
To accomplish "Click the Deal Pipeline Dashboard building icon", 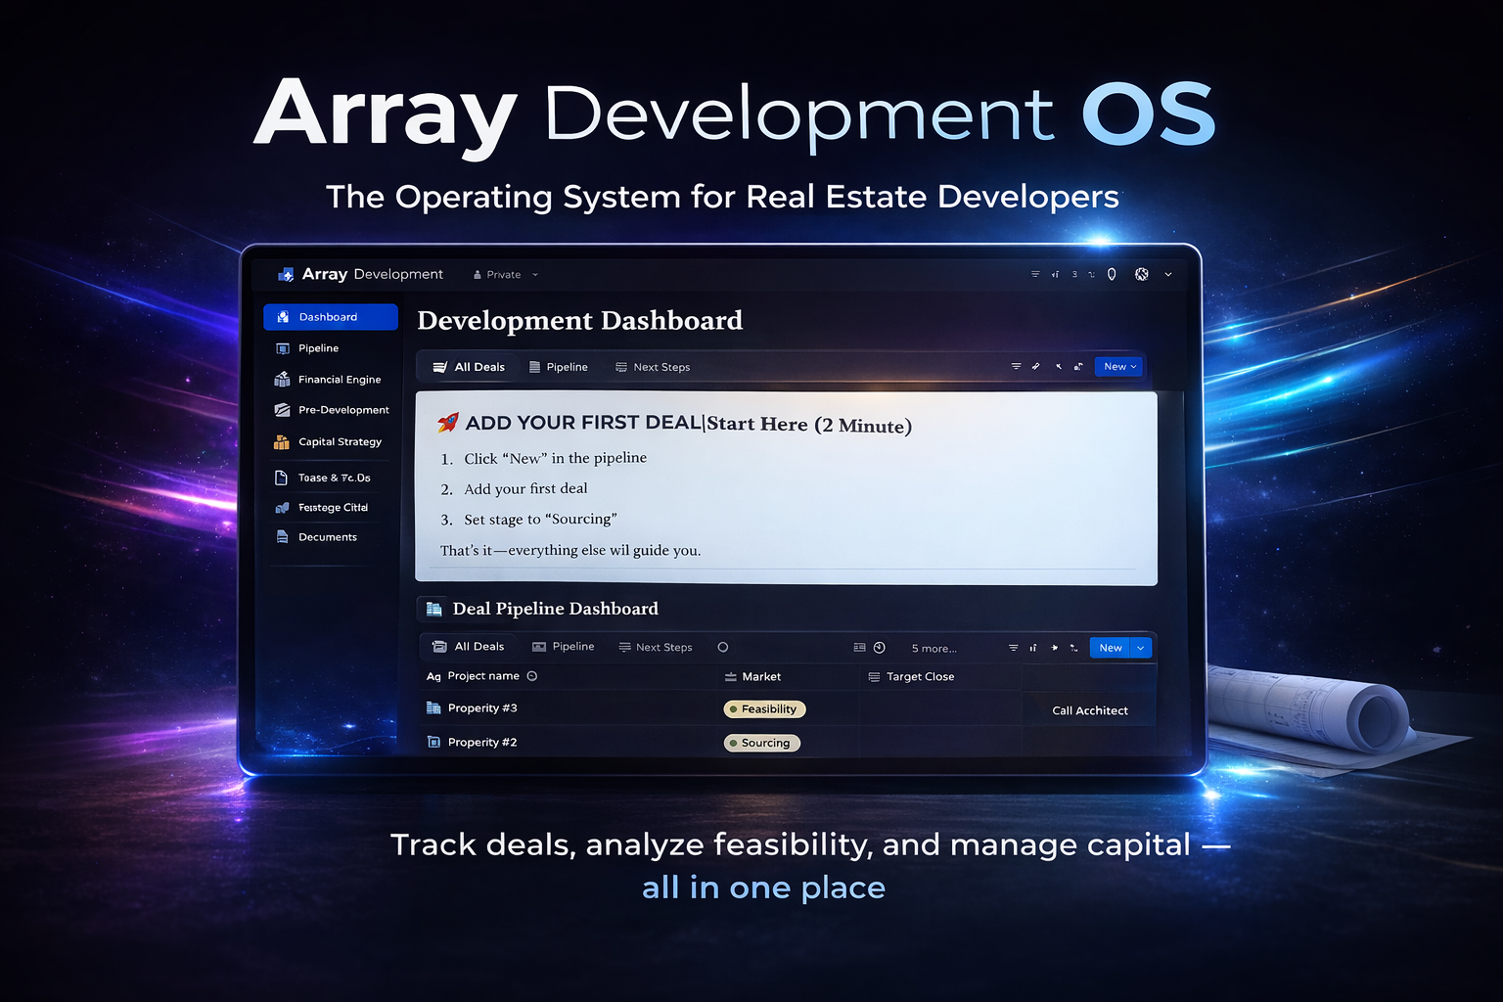I will tap(433, 609).
